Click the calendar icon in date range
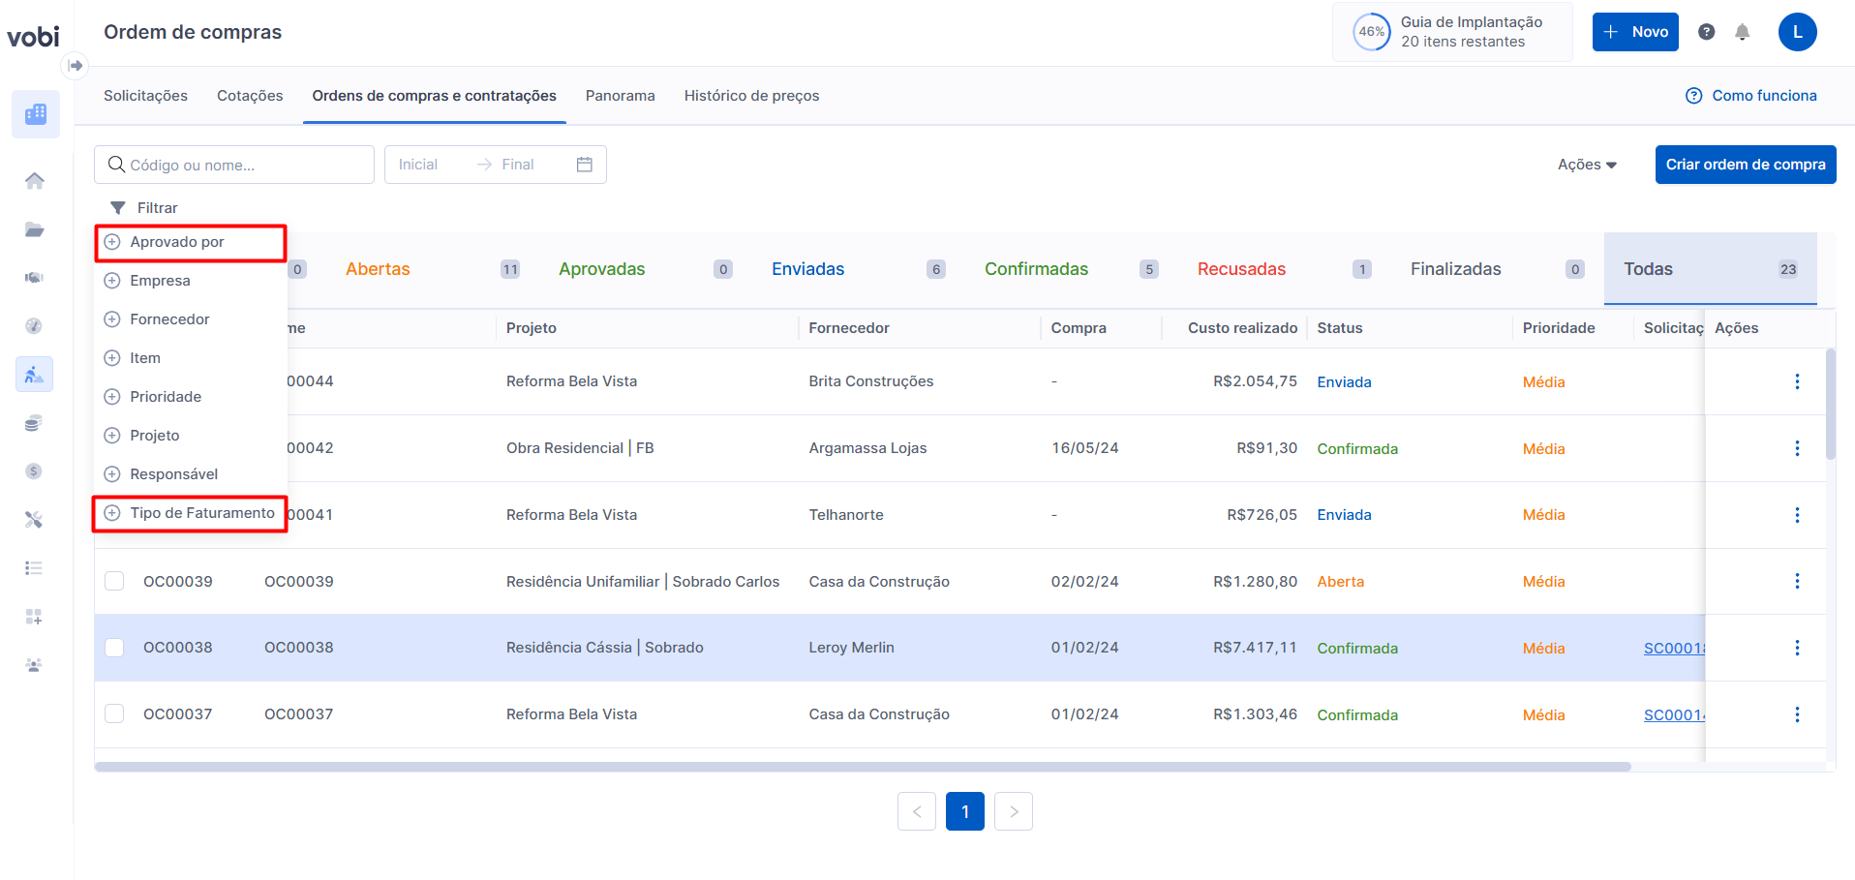Screen dimensions: 1855x880 pos(584,165)
